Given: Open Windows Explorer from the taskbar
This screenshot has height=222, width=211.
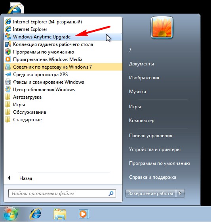Looking at the screenshot, I should pos(60,214).
